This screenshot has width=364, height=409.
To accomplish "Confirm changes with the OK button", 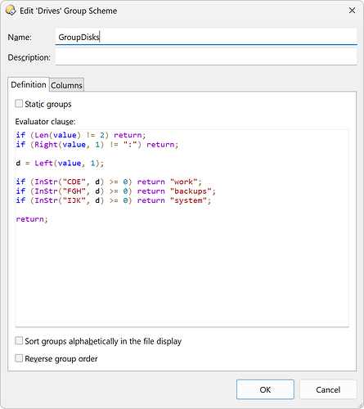I will point(265,389).
